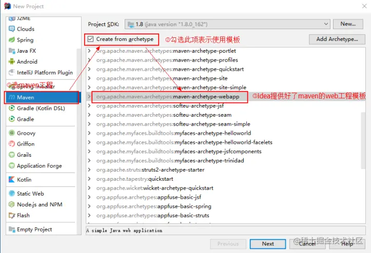Click the Help button
The image size is (371, 253).
347,244
